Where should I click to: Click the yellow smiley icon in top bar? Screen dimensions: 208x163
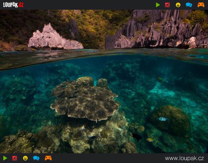pyautogui.click(x=178, y=5)
